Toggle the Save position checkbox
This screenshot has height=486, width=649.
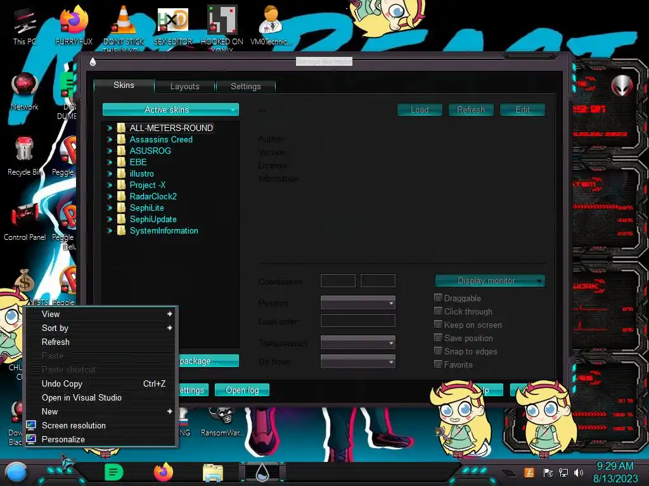click(x=438, y=338)
